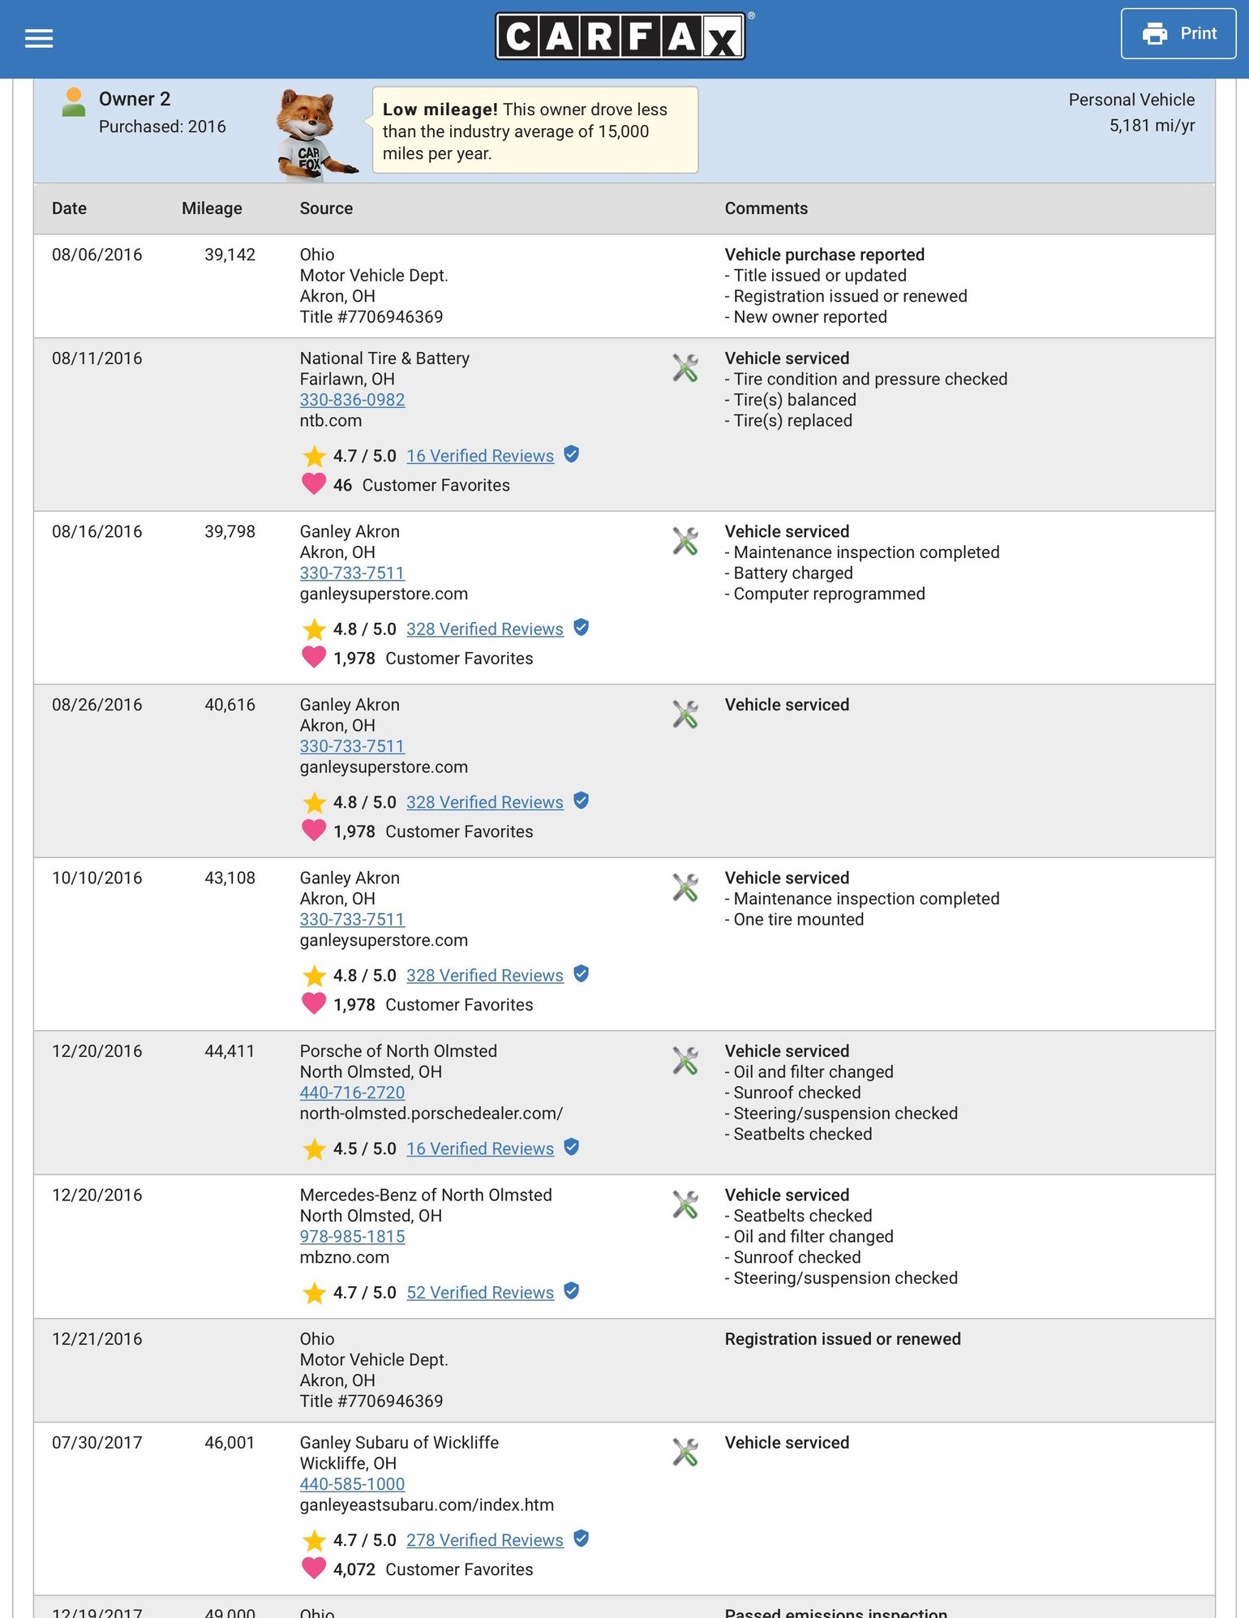Image resolution: width=1249 pixels, height=1618 pixels.
Task: Click the Car Fox mascot image
Action: coord(315,134)
